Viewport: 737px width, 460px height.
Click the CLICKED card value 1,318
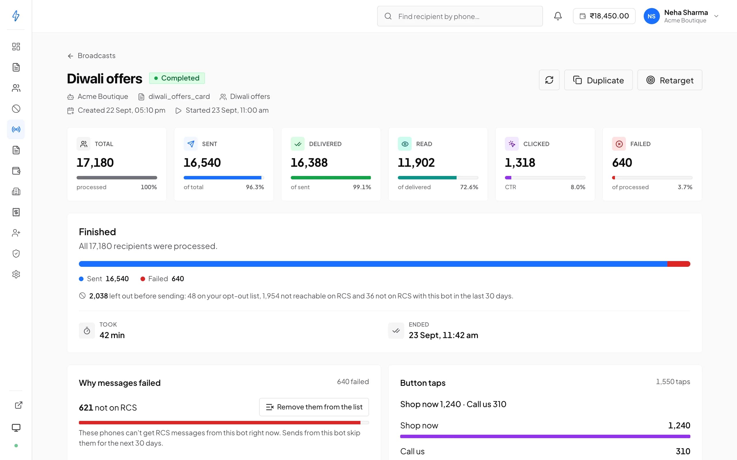(x=520, y=163)
